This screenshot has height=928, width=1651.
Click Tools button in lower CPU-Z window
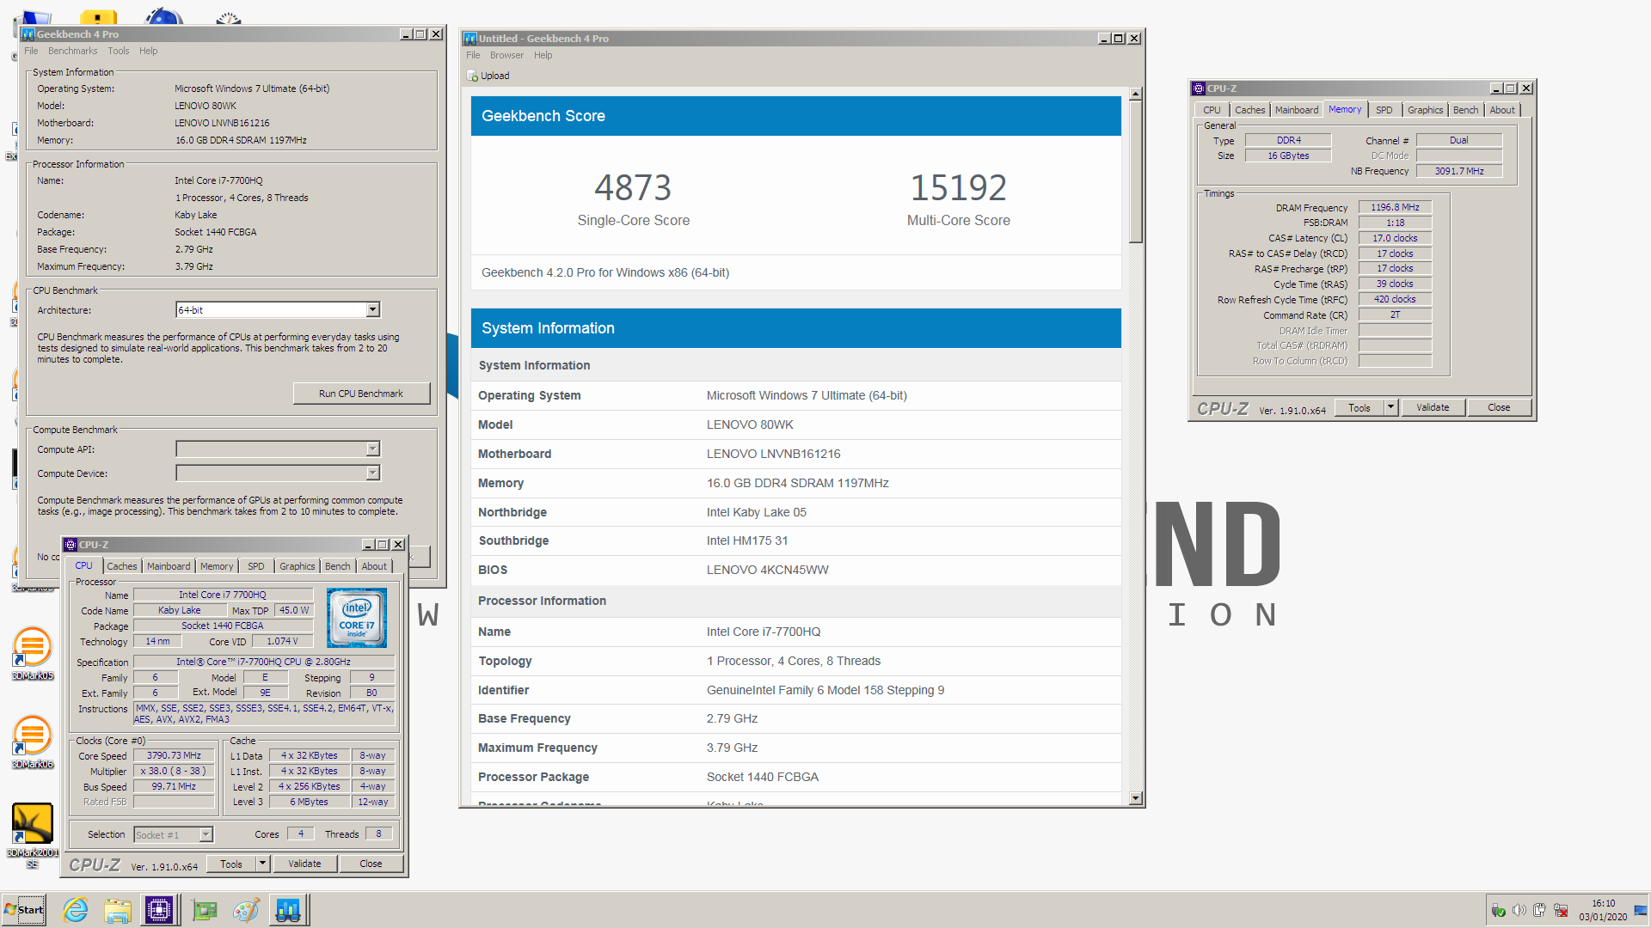pyautogui.click(x=231, y=864)
